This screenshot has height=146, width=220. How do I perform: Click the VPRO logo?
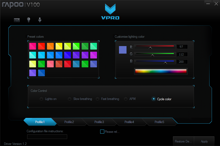110,12
